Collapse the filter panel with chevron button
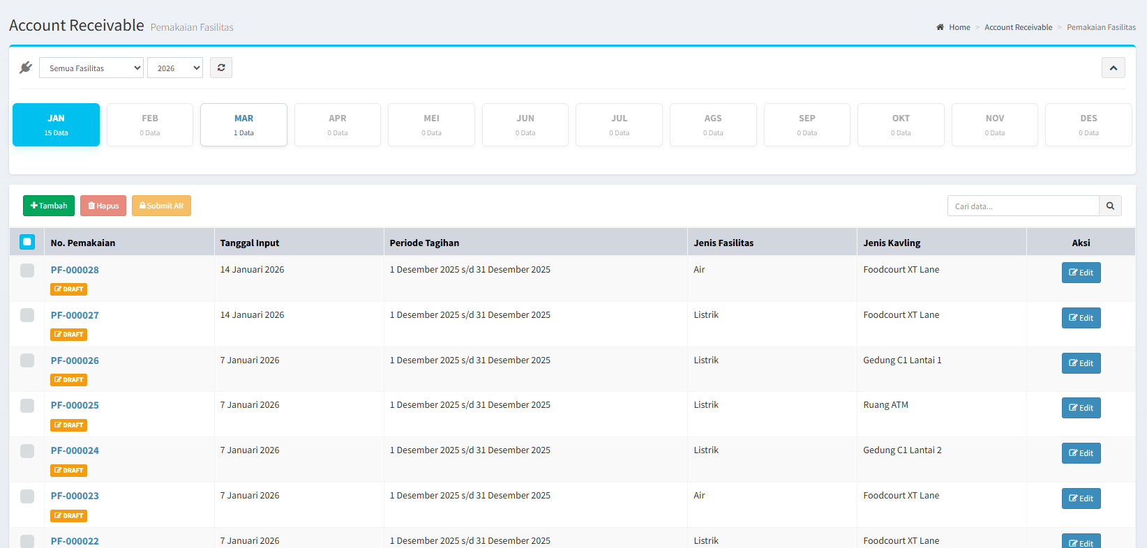 point(1113,68)
